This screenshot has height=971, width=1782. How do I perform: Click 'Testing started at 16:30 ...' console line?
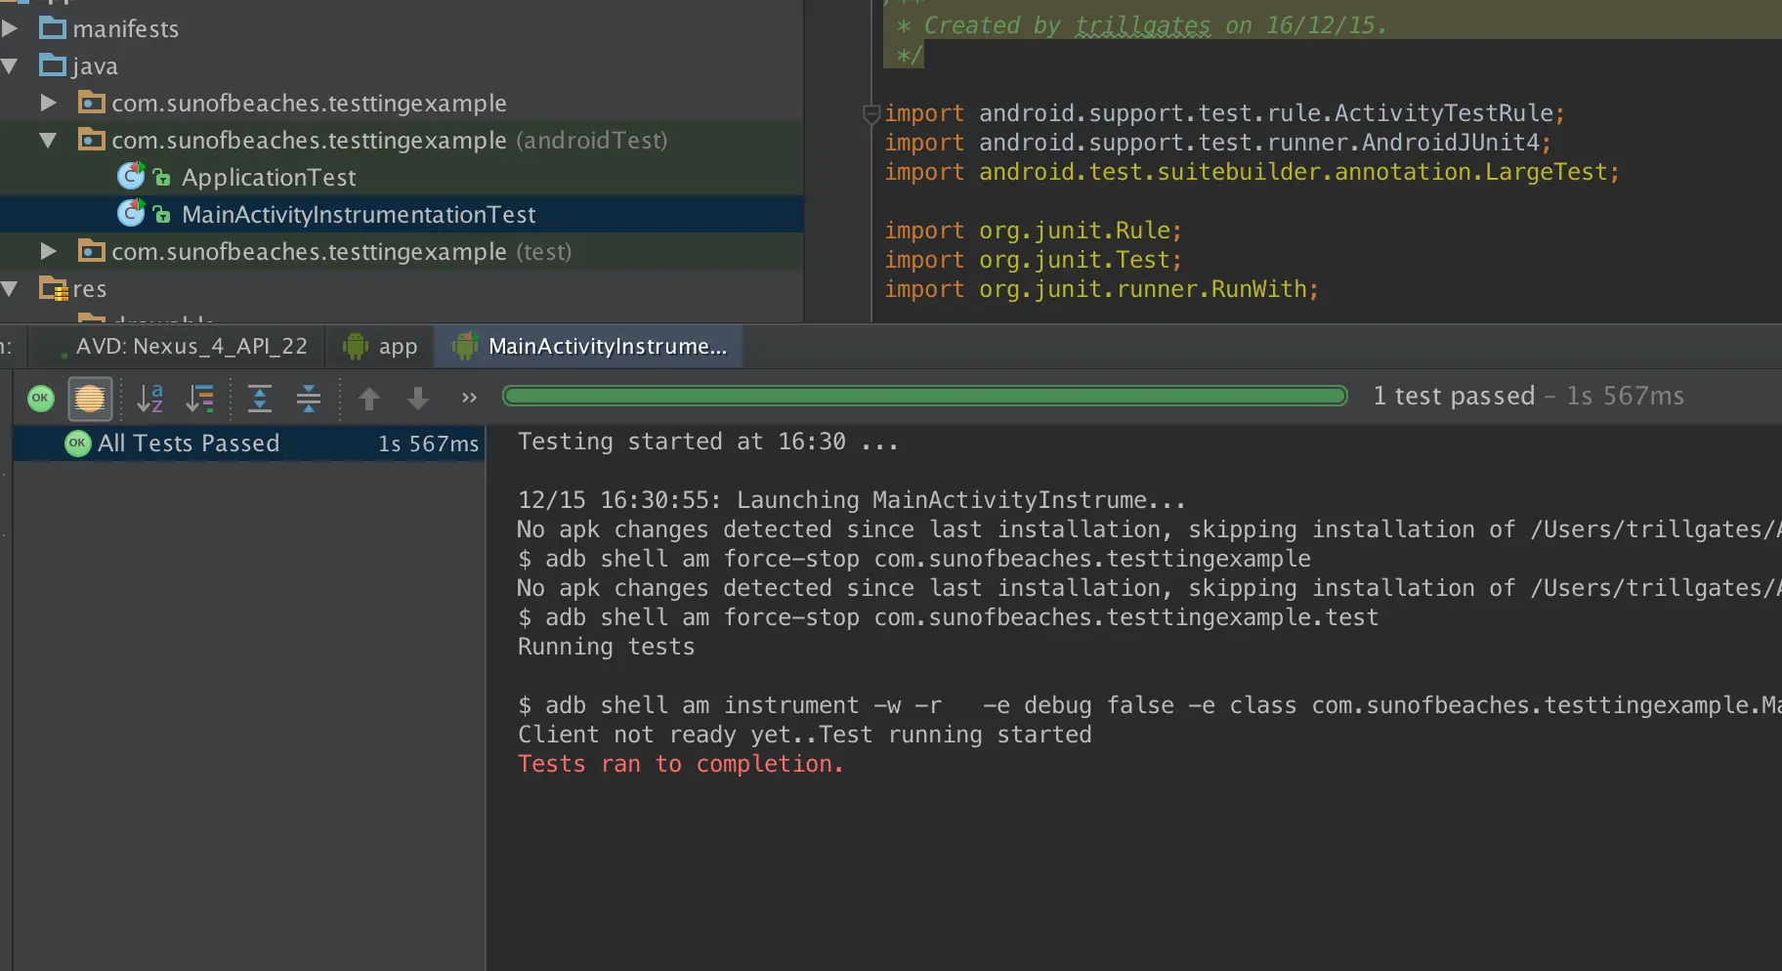[x=707, y=442]
